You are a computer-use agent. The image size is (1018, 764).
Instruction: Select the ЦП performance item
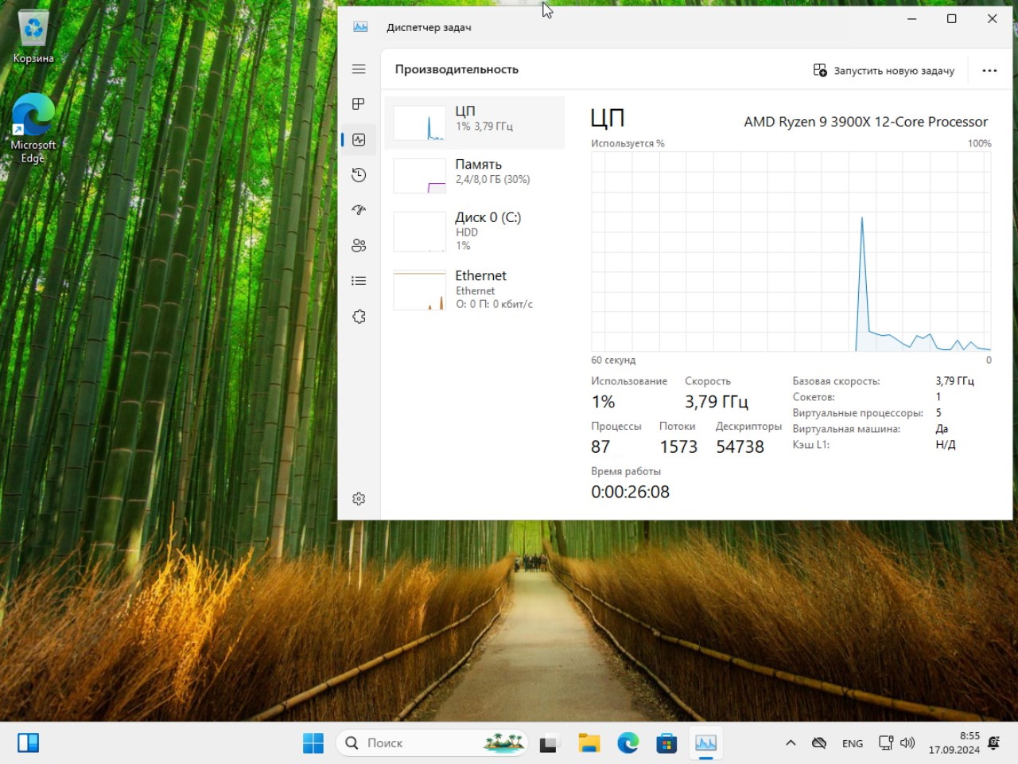(x=475, y=123)
